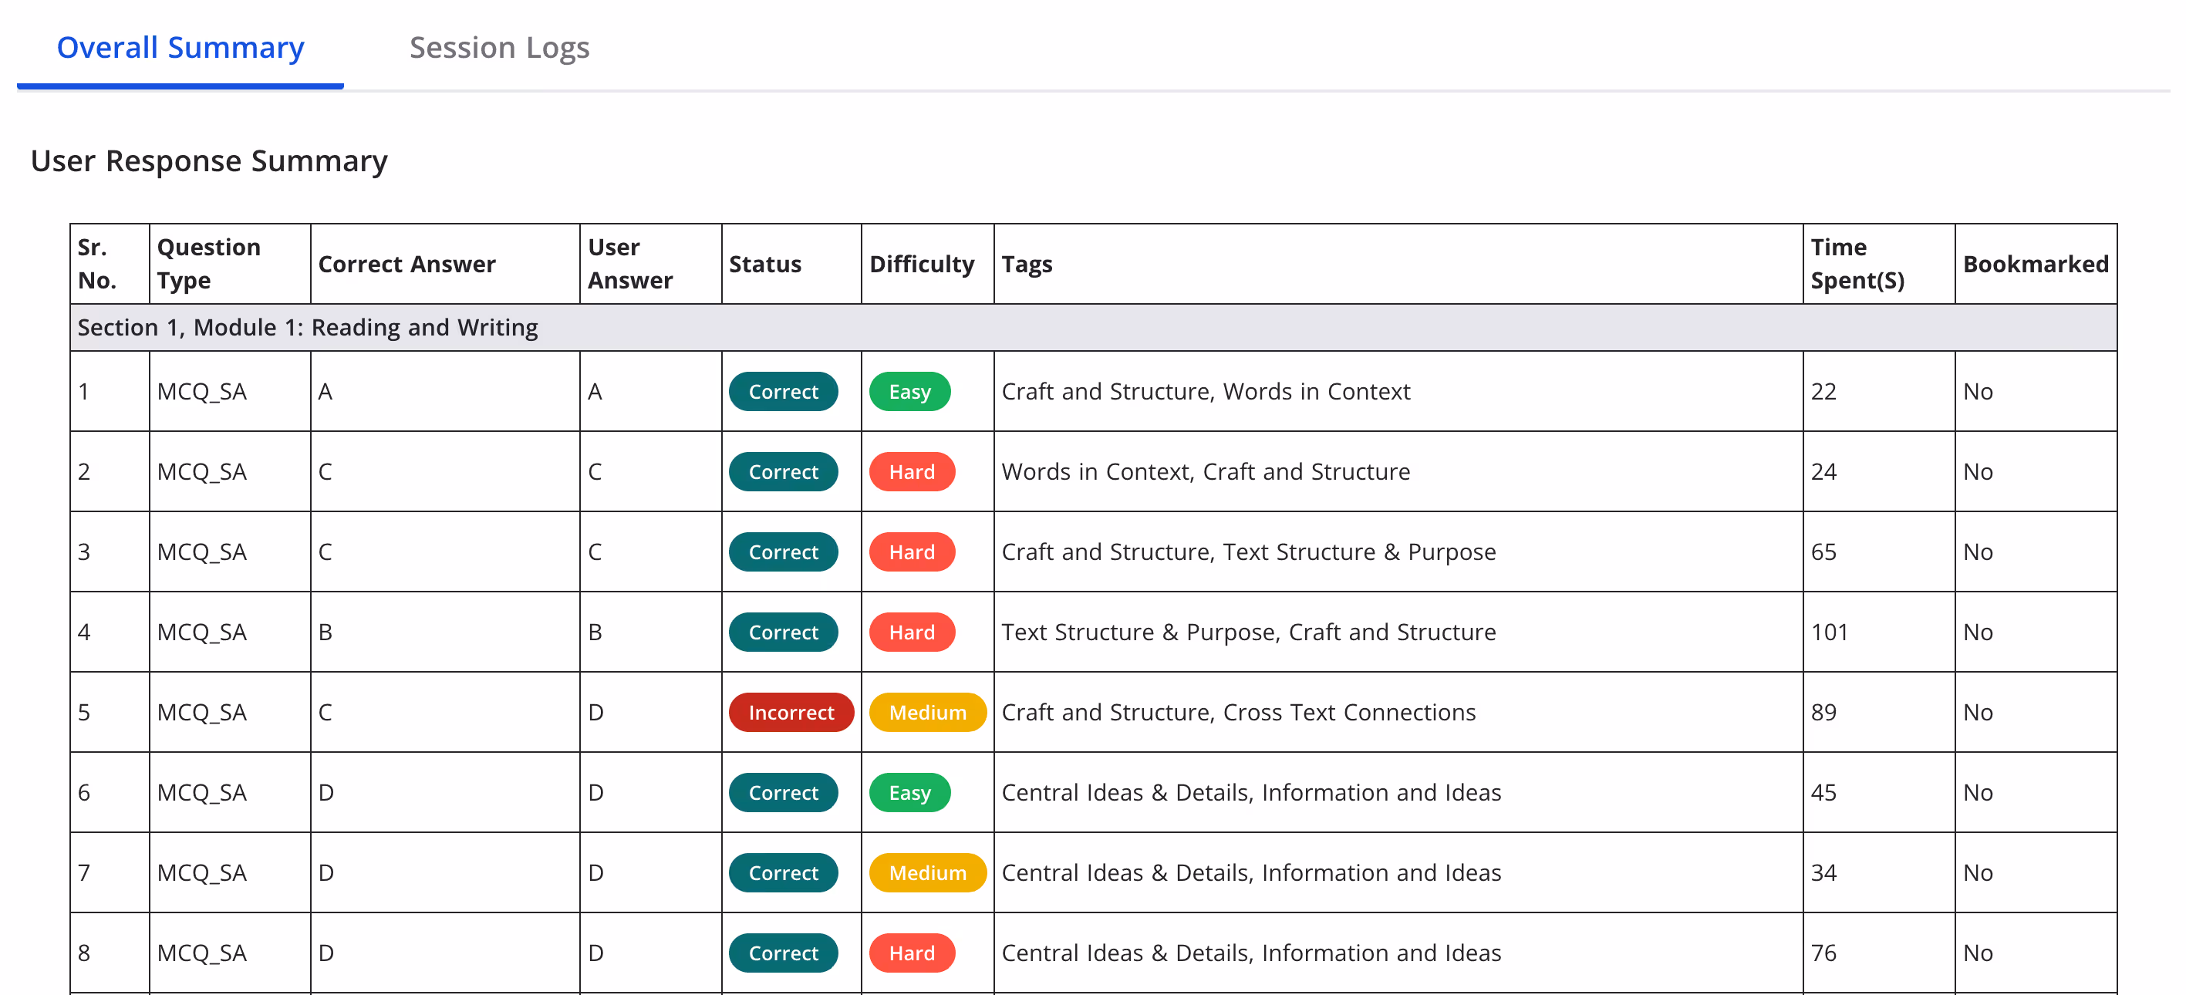Select the Sr. No. column header
Image resolution: width=2186 pixels, height=995 pixels.
point(110,264)
